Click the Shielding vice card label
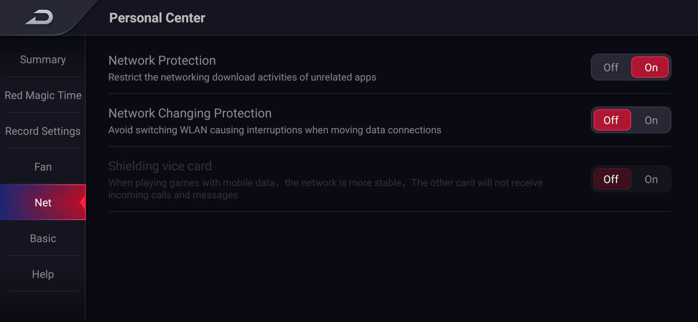 (160, 166)
